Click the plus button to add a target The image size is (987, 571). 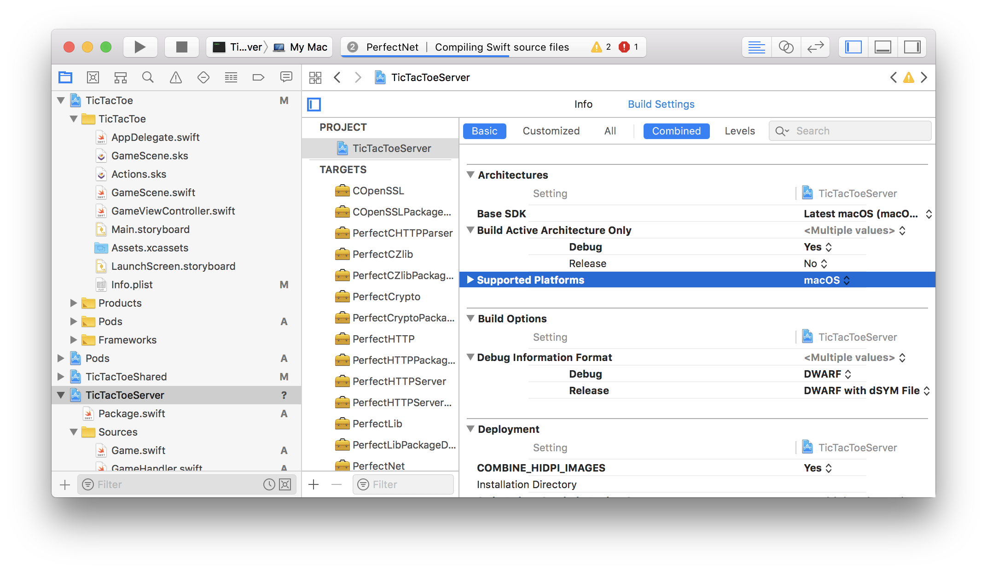(314, 484)
